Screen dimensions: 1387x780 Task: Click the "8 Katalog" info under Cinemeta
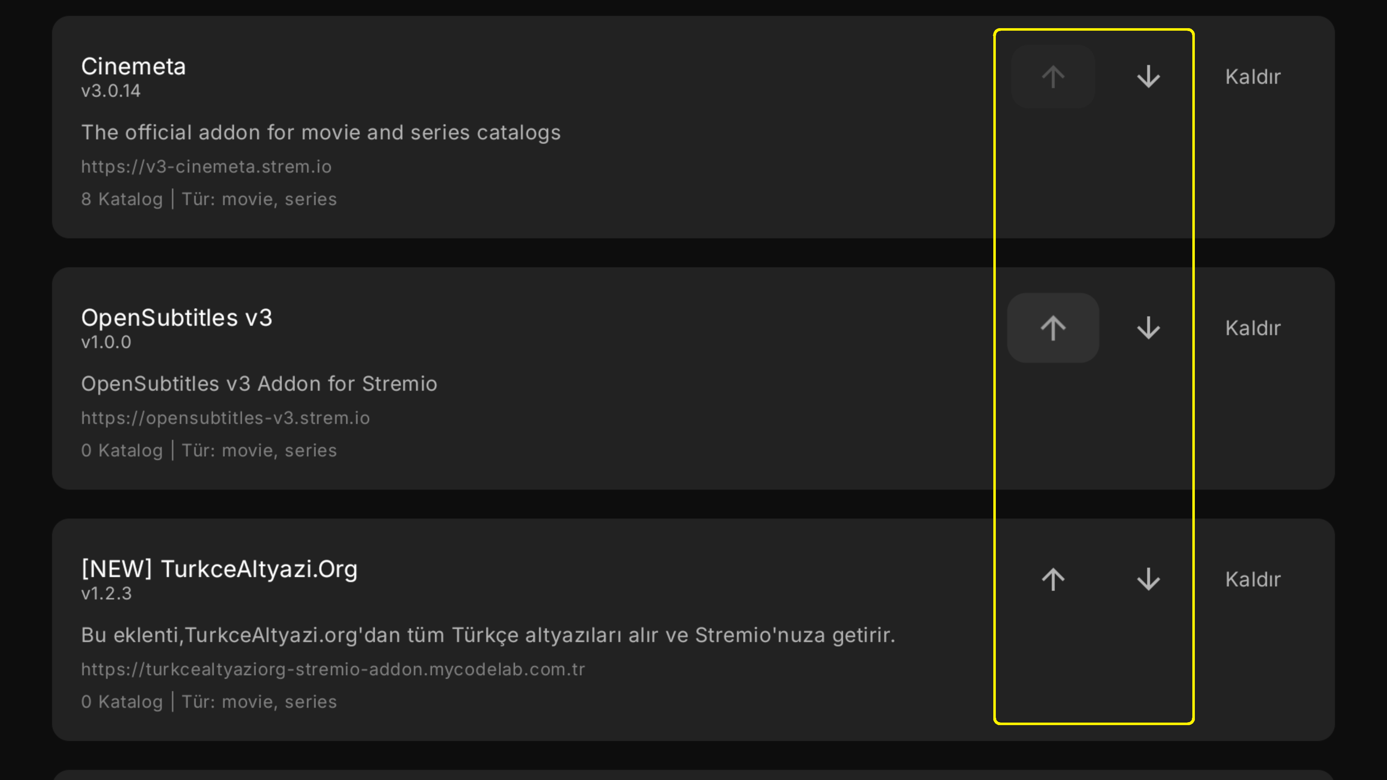[x=122, y=199]
